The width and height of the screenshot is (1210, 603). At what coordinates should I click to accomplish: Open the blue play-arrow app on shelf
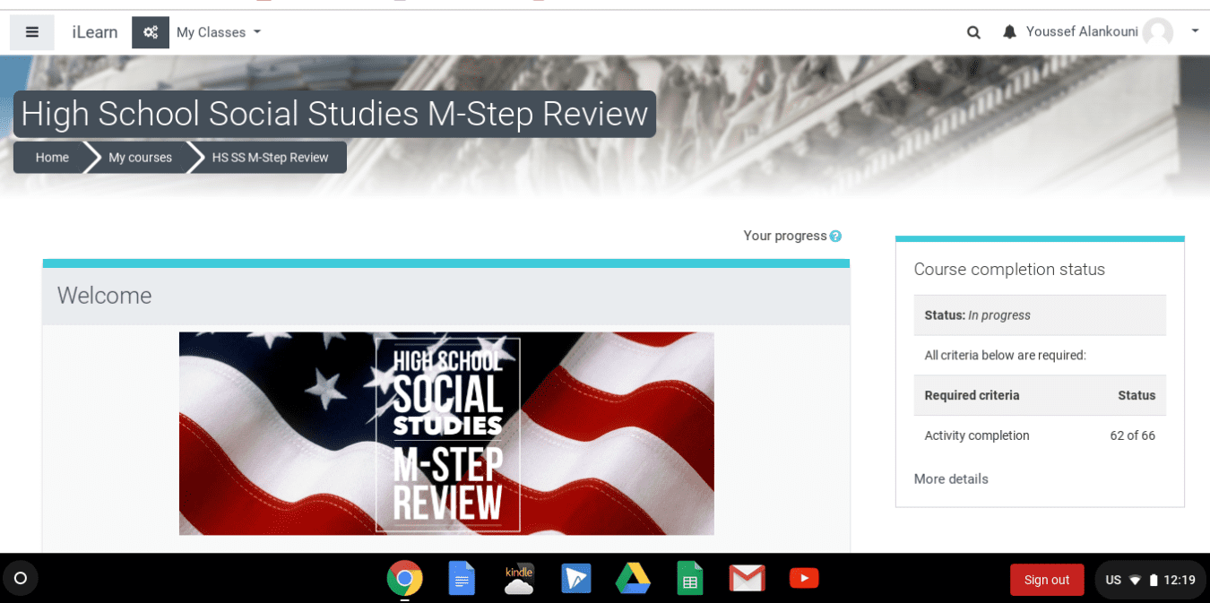[575, 578]
